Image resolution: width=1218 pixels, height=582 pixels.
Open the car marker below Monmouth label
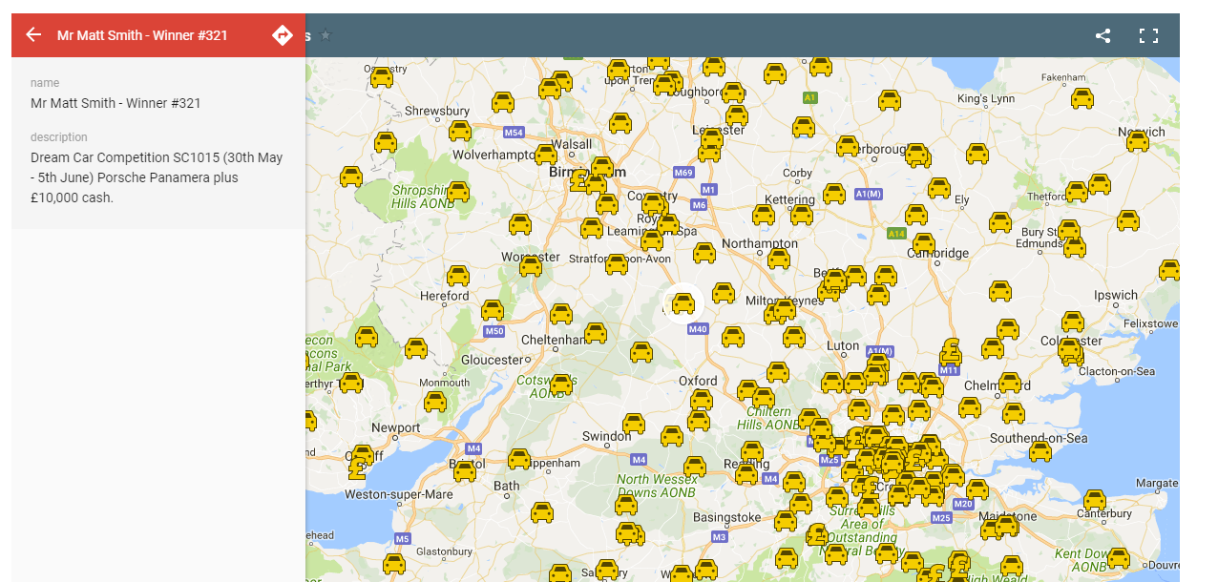435,402
